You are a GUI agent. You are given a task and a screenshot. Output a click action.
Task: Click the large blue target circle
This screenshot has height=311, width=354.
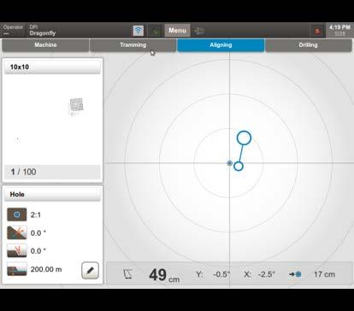pyautogui.click(x=244, y=138)
